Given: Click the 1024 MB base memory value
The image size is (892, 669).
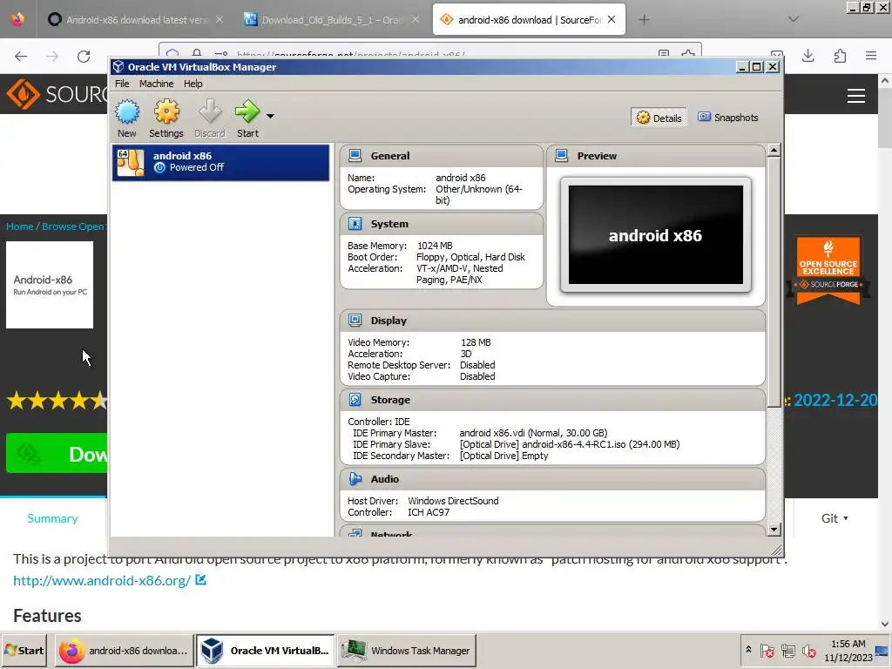Looking at the screenshot, I should click(436, 246).
